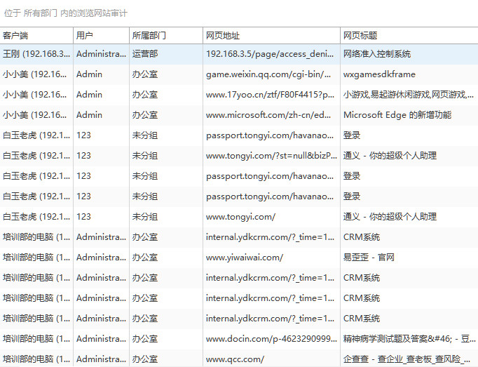Sort by the 网页标题 column header
The height and width of the screenshot is (367, 478).
pos(360,35)
